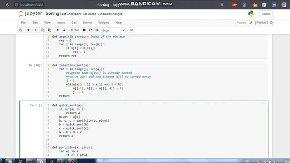Interrupt the kernel with stop icon
The height and width of the screenshot is (163, 290).
pyautogui.click(x=84, y=30)
